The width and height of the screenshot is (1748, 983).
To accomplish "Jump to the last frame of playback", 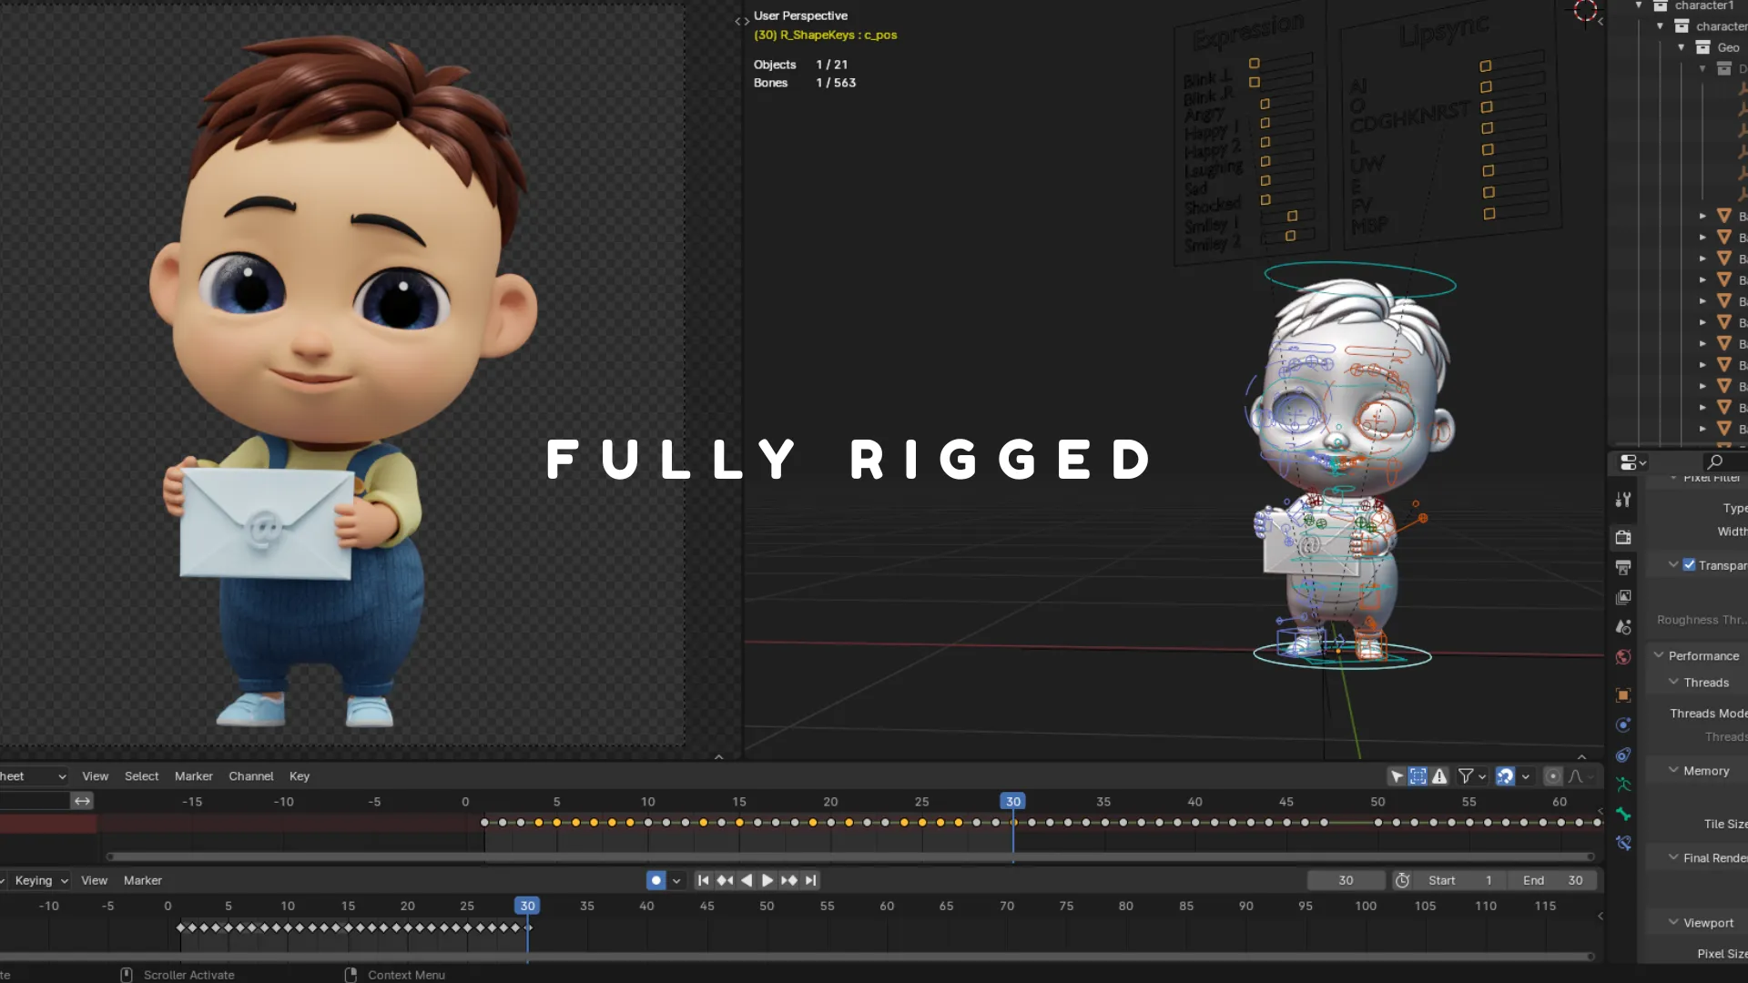I will pyautogui.click(x=810, y=880).
